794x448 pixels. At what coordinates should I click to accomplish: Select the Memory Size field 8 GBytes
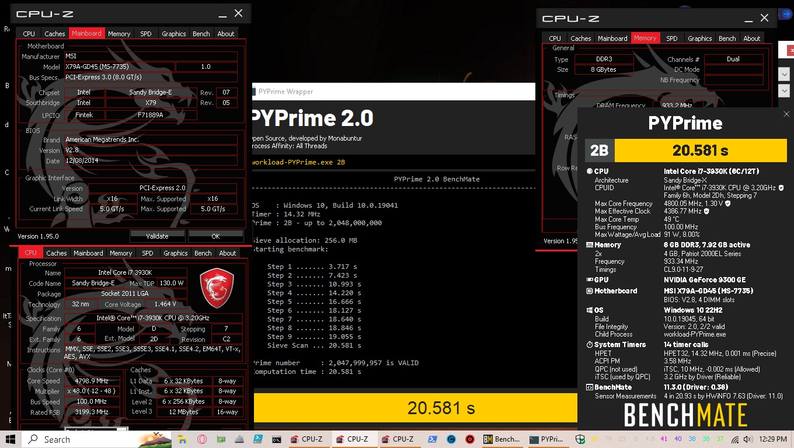point(604,70)
